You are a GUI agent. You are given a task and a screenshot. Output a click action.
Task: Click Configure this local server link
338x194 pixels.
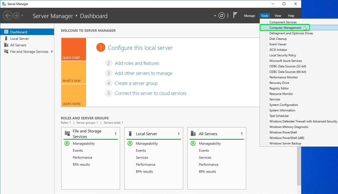coord(140,48)
